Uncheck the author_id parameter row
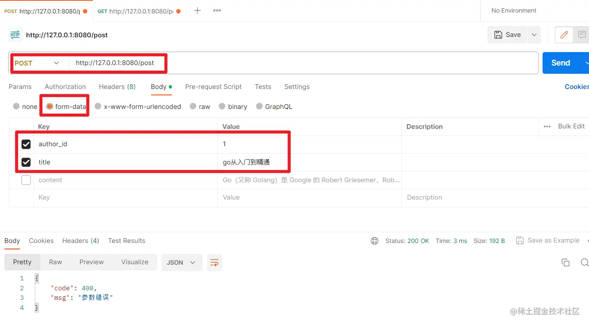 [x=26, y=144]
